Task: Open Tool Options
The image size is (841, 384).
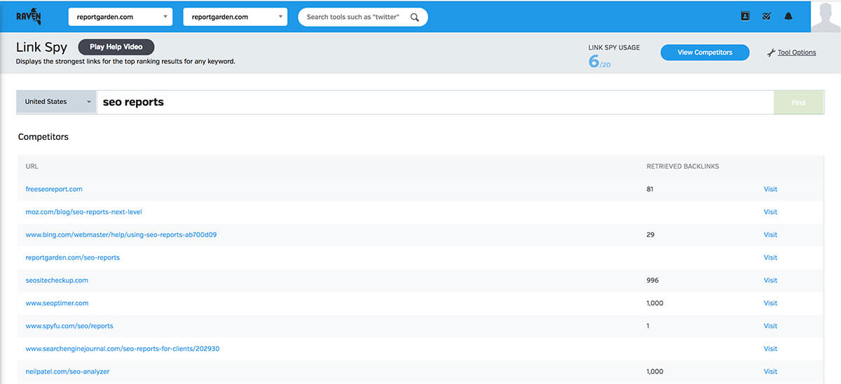Action: pyautogui.click(x=797, y=52)
